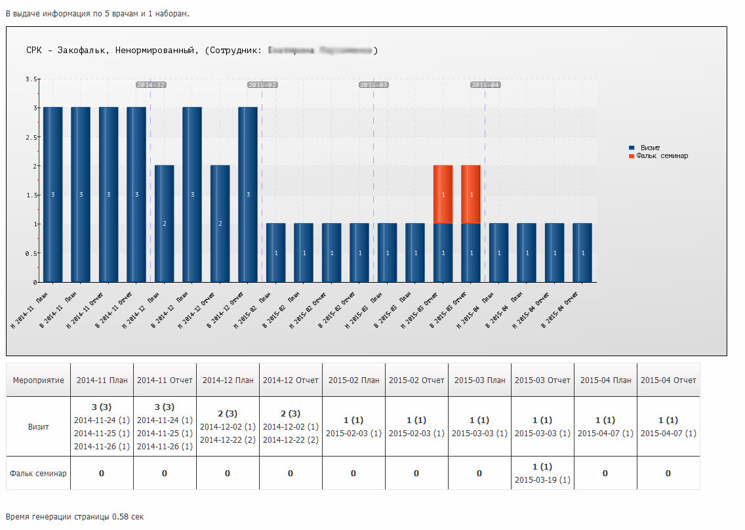
Task: Click the 2015-03 period marker on chart
Action: click(374, 85)
